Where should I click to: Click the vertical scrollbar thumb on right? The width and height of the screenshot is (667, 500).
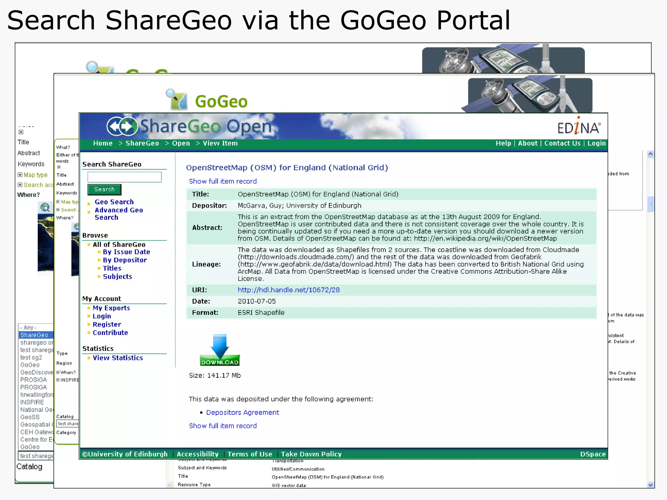pyautogui.click(x=650, y=204)
